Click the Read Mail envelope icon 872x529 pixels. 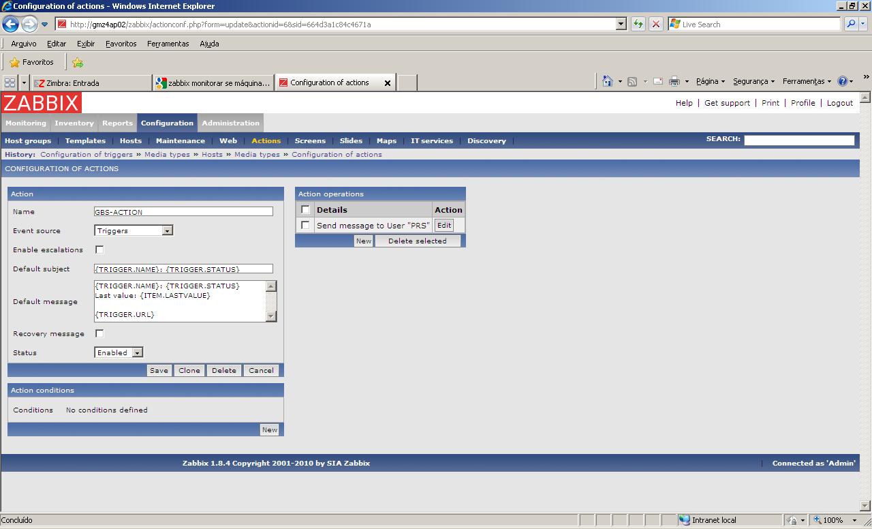(x=658, y=81)
